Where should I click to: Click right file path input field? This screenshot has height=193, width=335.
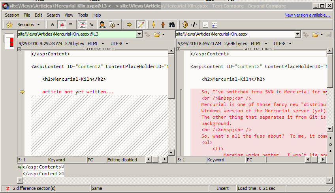tap(235, 34)
